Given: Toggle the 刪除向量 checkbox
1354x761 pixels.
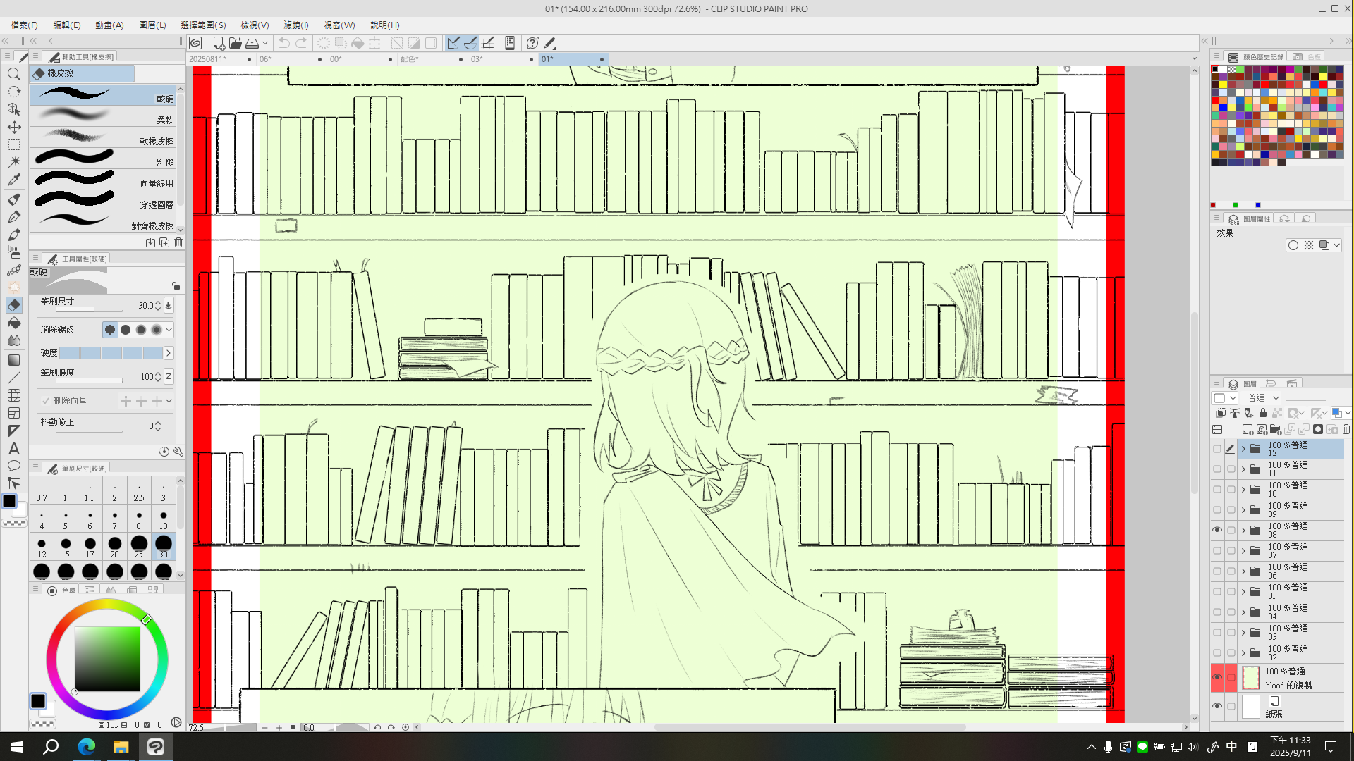Looking at the screenshot, I should tap(46, 401).
